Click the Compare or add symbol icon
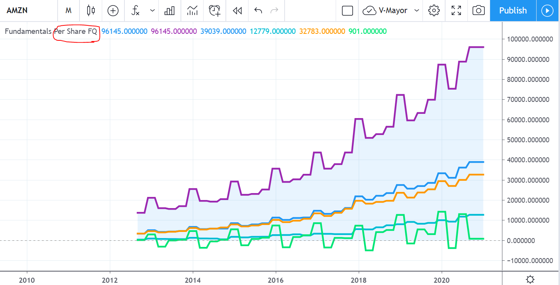This screenshot has width=560, height=285. 113,10
